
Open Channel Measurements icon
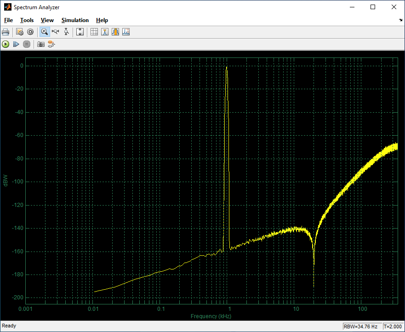115,32
